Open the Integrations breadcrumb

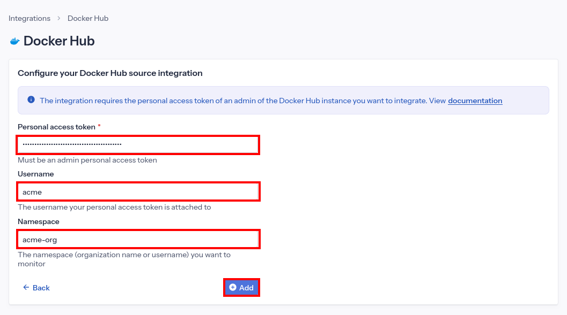[30, 18]
